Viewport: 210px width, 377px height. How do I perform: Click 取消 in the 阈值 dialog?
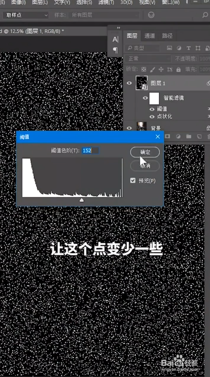click(x=145, y=166)
